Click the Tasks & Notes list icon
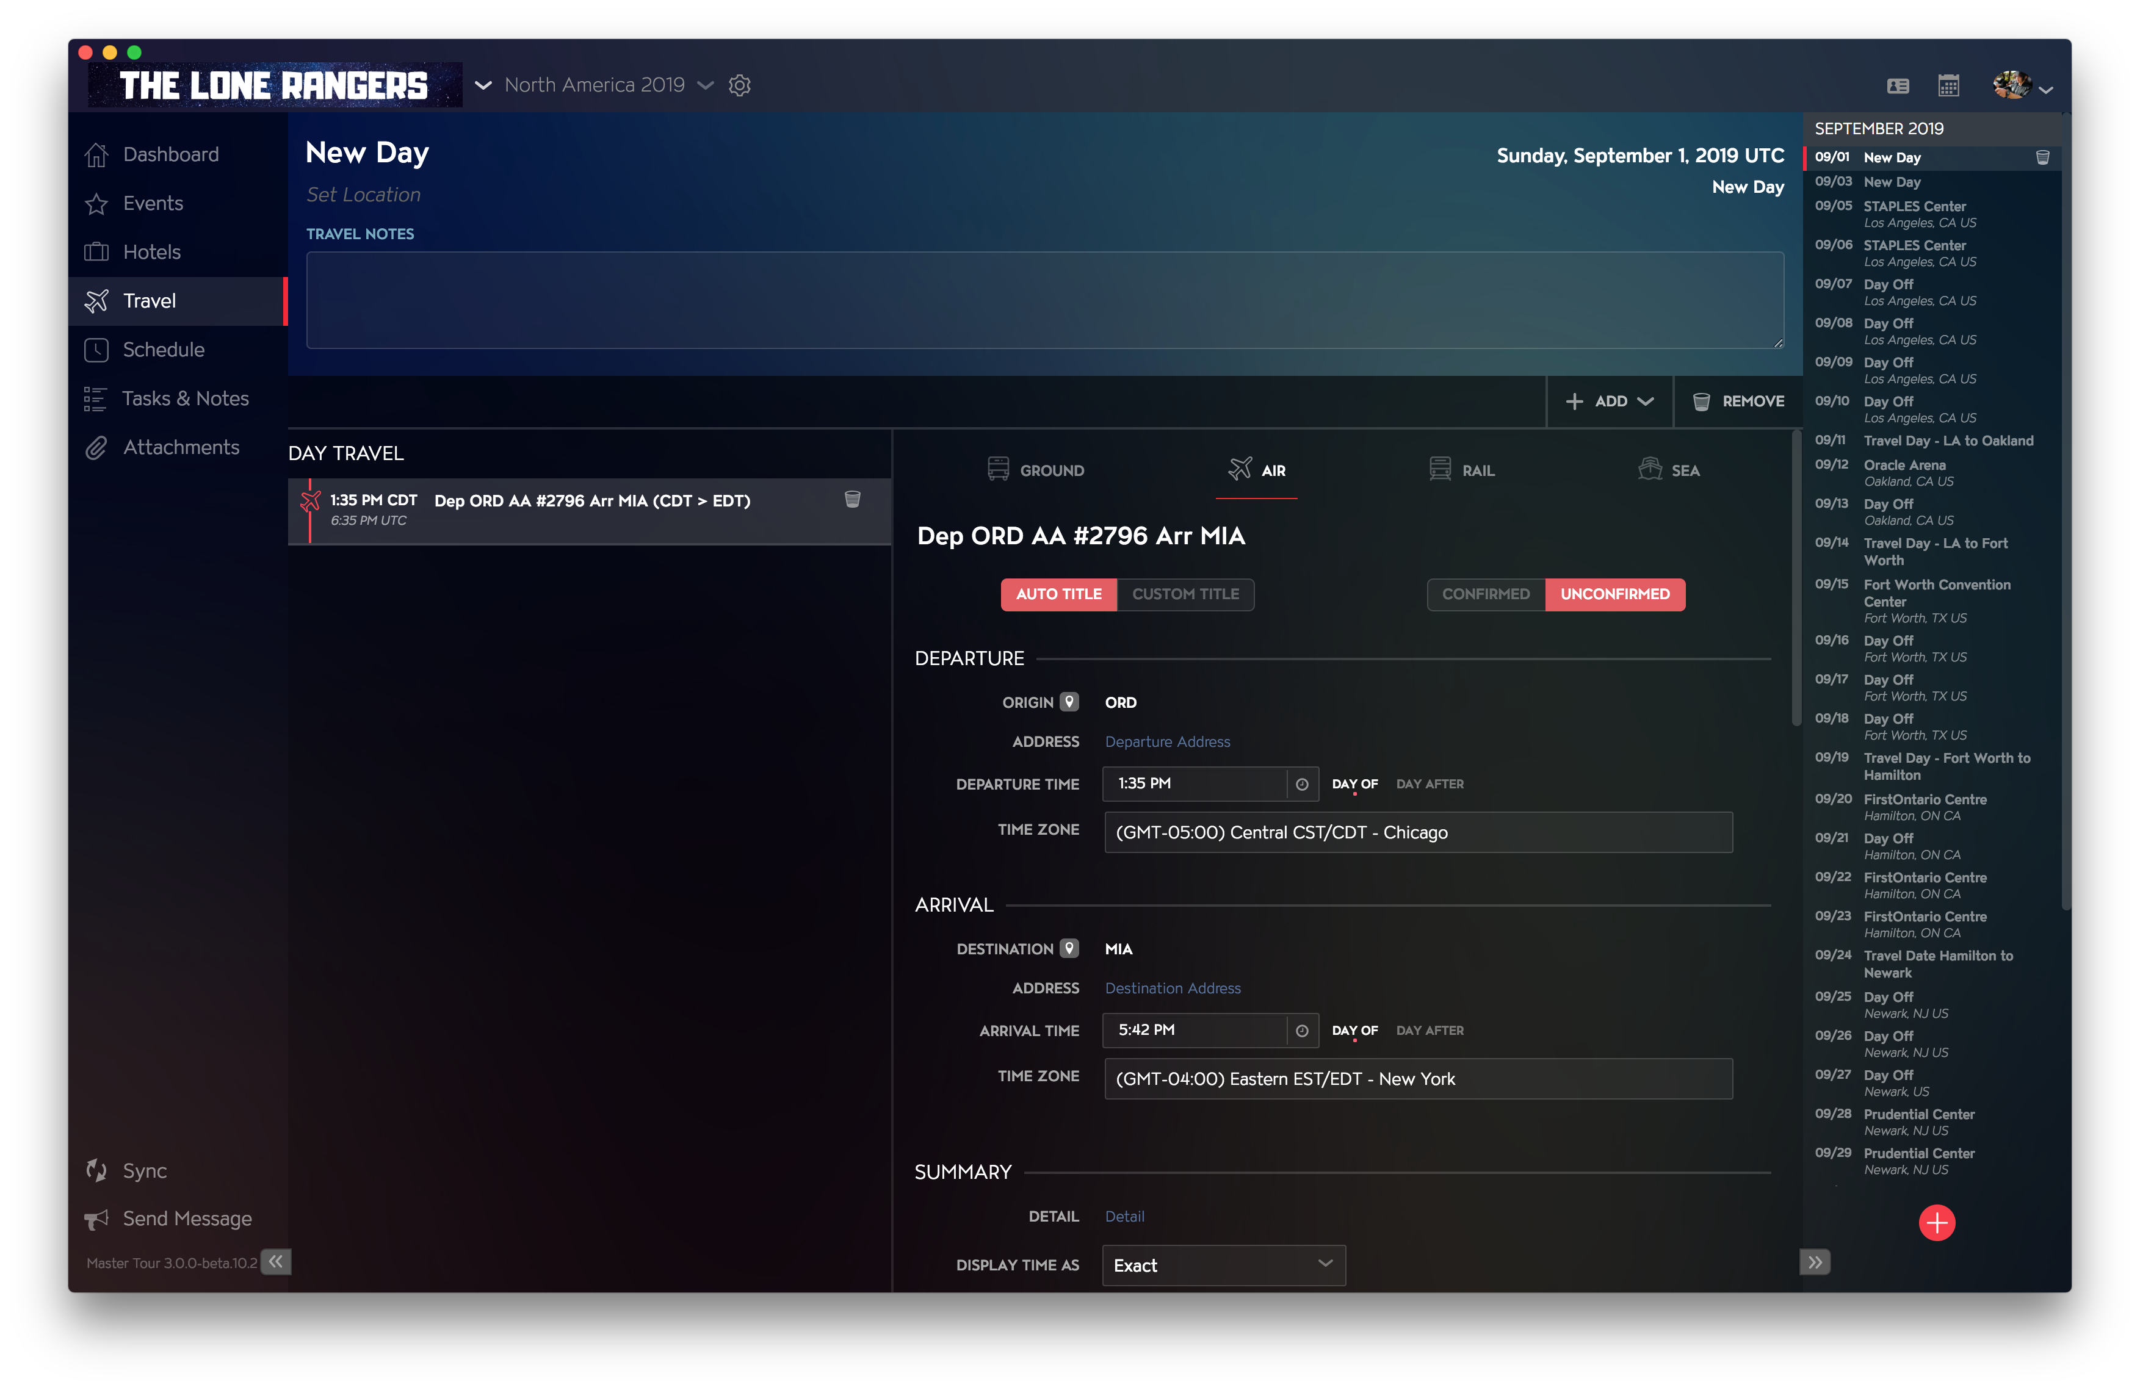Viewport: 2140px width, 1390px height. point(95,398)
